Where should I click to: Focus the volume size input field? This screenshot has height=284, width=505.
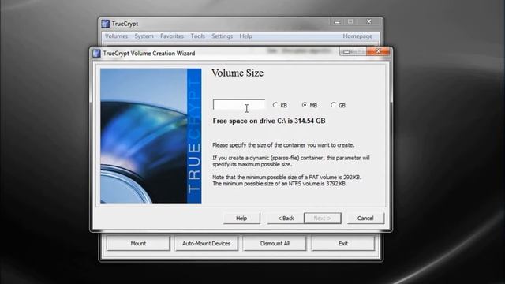point(239,105)
